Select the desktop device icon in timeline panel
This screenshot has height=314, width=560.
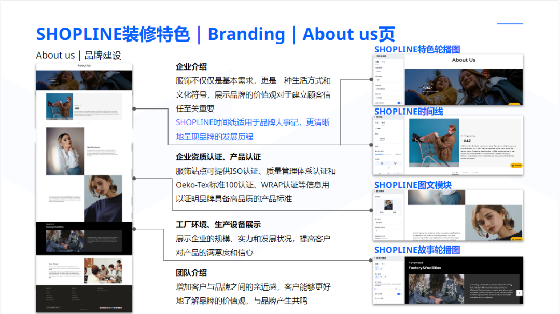point(395,163)
